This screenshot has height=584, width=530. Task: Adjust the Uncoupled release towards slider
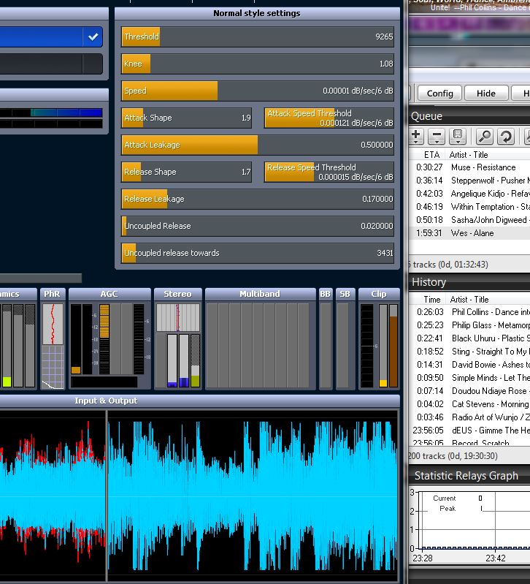[258, 253]
